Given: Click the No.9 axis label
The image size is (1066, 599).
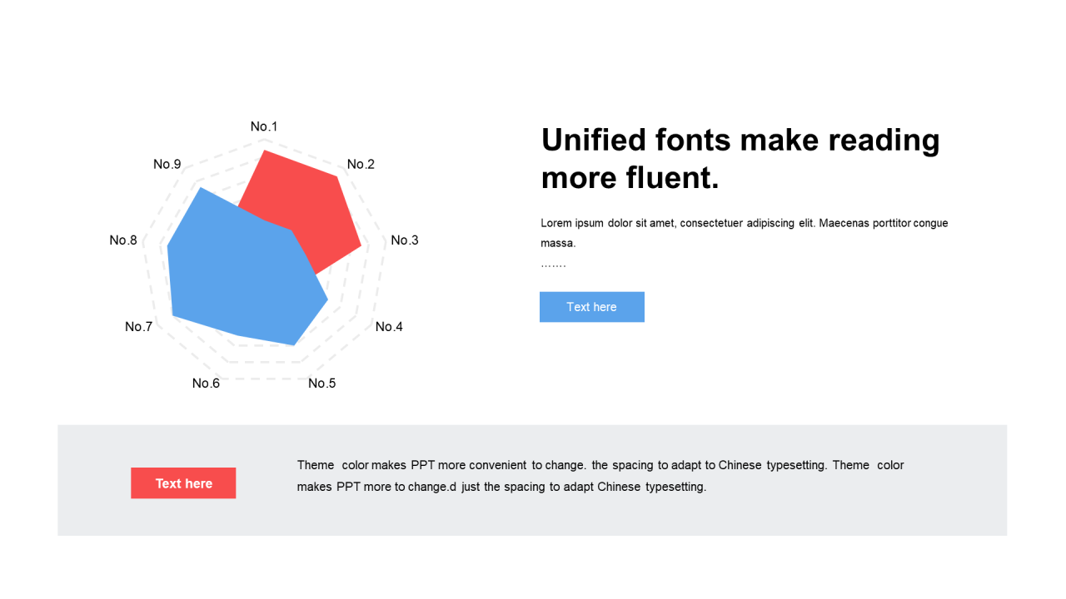Looking at the screenshot, I should point(167,164).
